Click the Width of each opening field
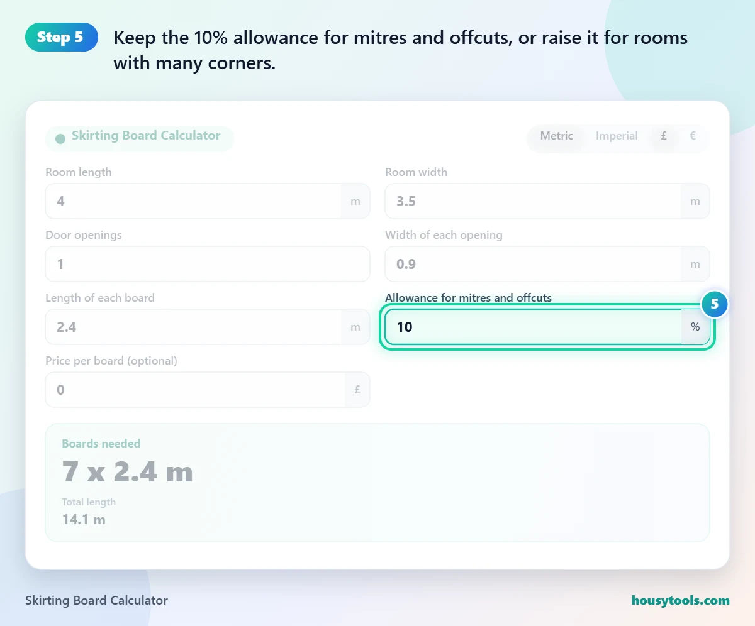755x626 pixels. [547, 264]
